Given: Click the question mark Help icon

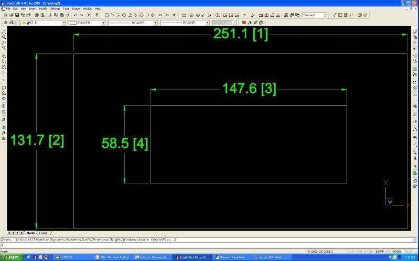Looking at the screenshot, I should coord(97,15).
